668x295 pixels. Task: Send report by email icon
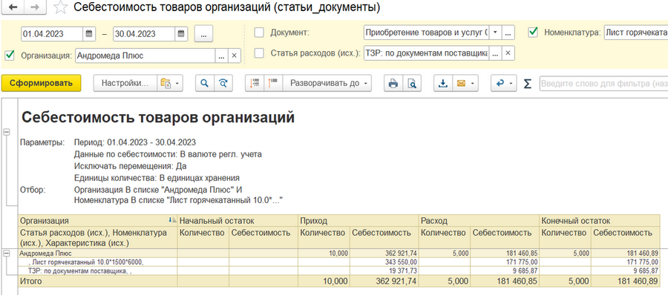point(462,84)
